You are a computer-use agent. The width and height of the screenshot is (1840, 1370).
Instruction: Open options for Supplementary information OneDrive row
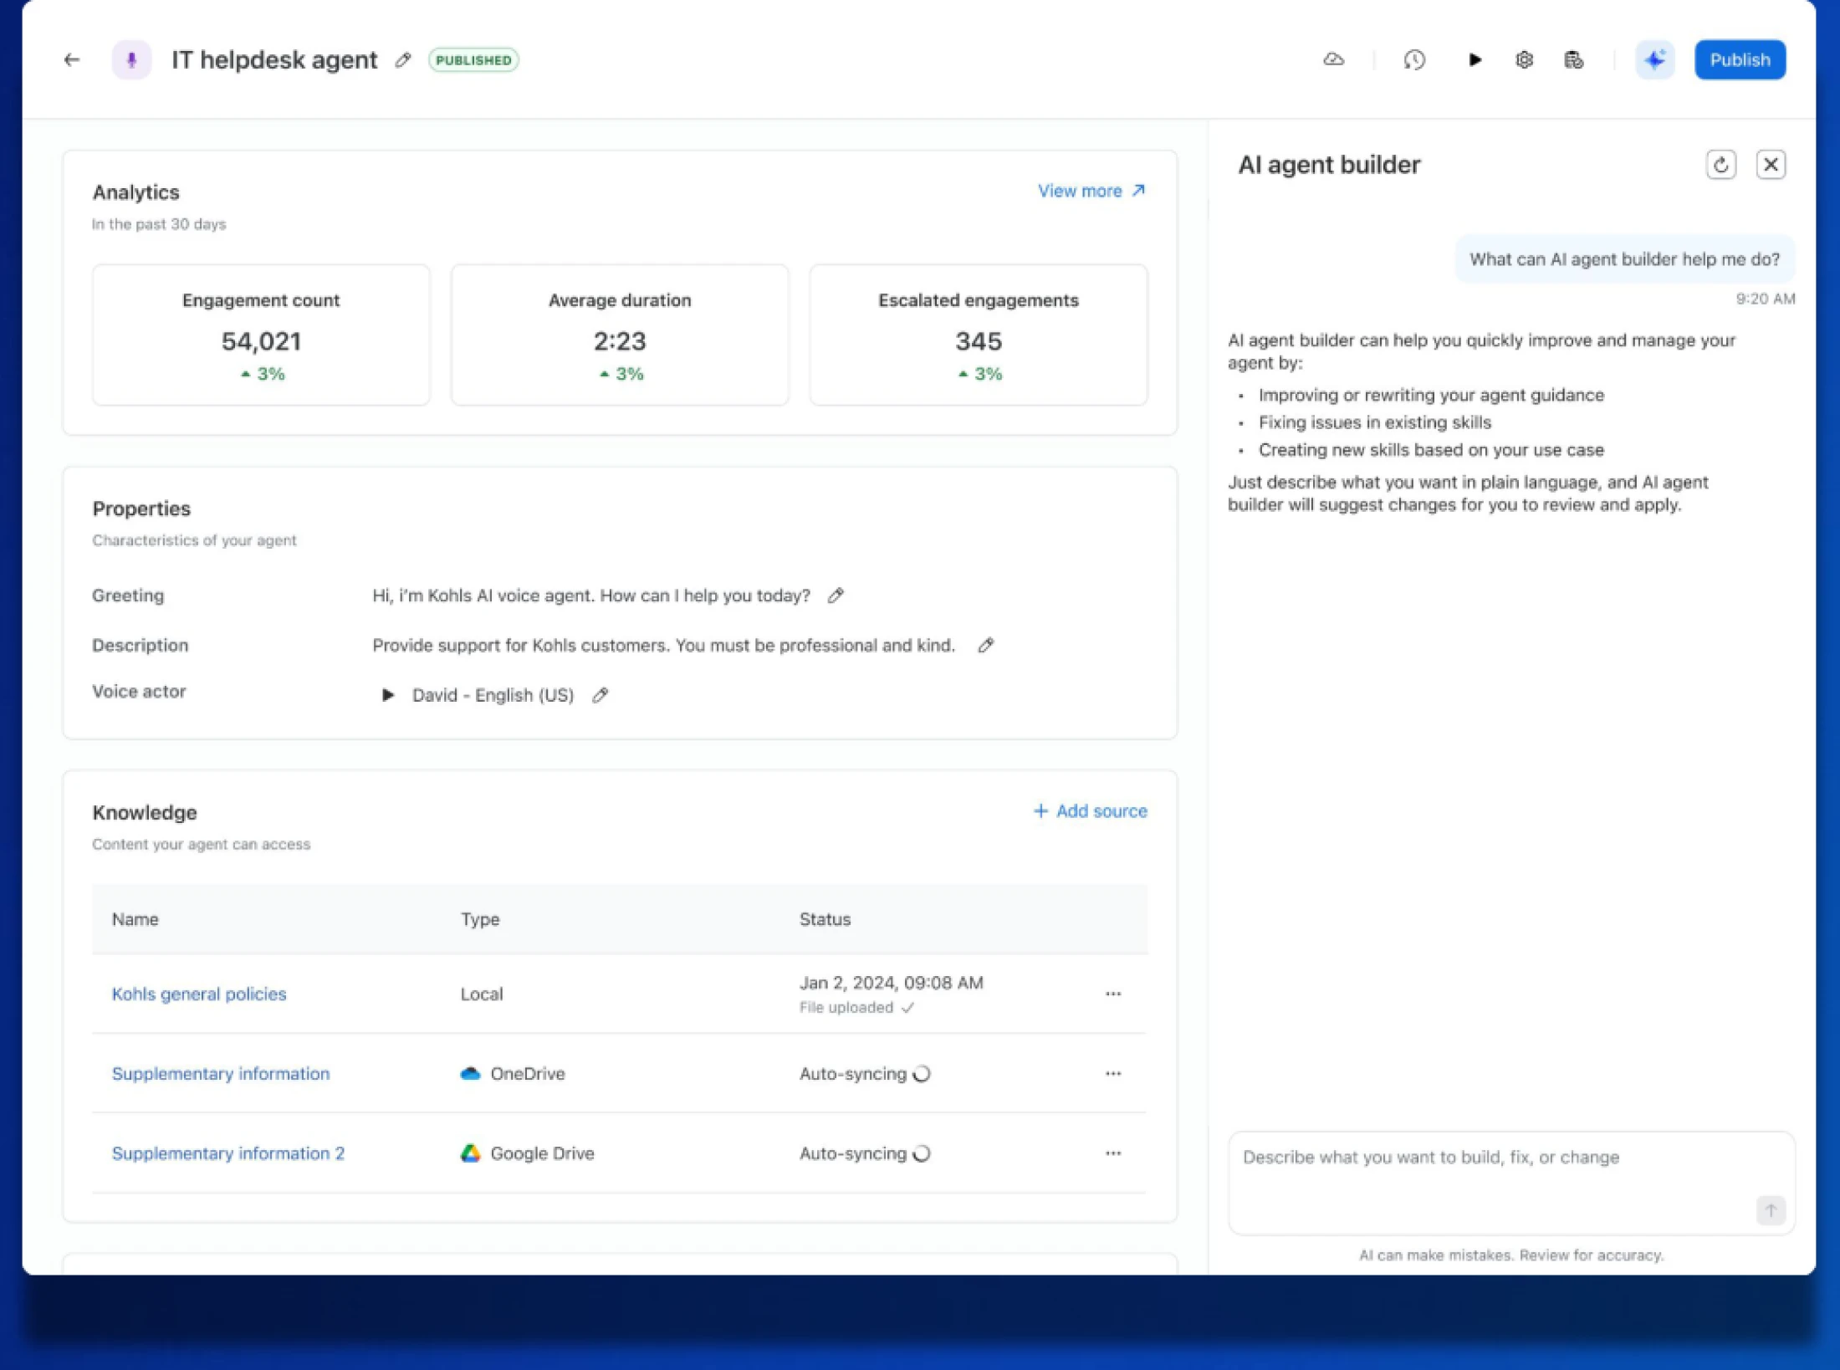[x=1112, y=1074]
